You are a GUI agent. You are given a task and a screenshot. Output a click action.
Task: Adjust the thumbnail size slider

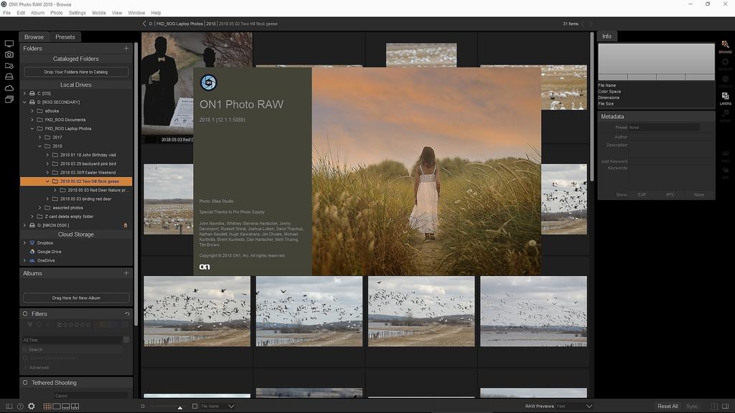[x=179, y=407]
